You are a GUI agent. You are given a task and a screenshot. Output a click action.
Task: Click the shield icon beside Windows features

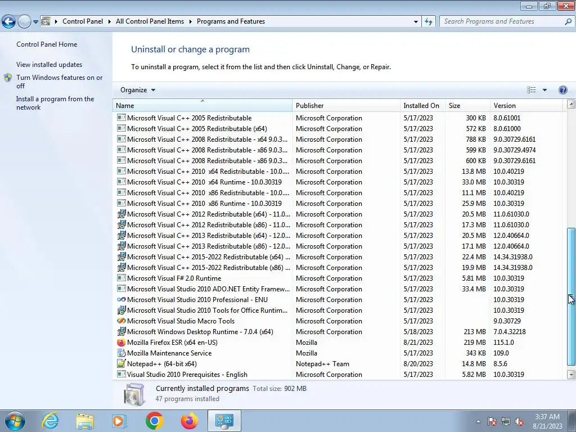coord(8,78)
